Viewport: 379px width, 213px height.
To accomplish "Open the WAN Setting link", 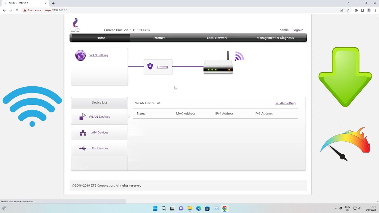I will (x=99, y=55).
